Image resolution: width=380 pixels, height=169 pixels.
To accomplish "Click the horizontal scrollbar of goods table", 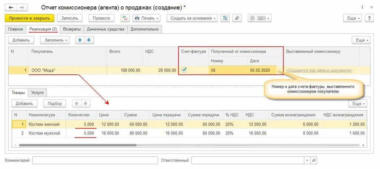I will (78, 145).
